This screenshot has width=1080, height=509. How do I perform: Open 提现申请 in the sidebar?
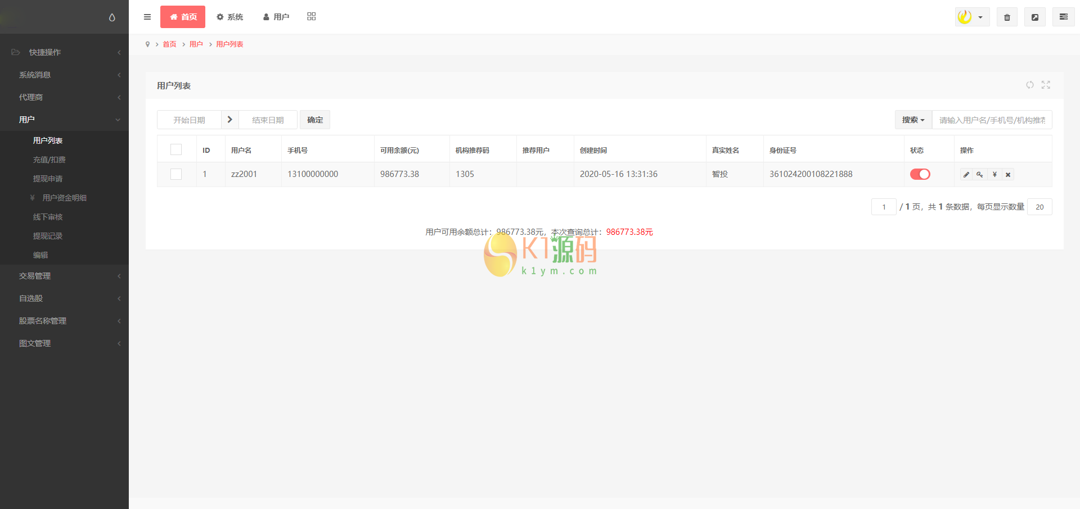48,179
